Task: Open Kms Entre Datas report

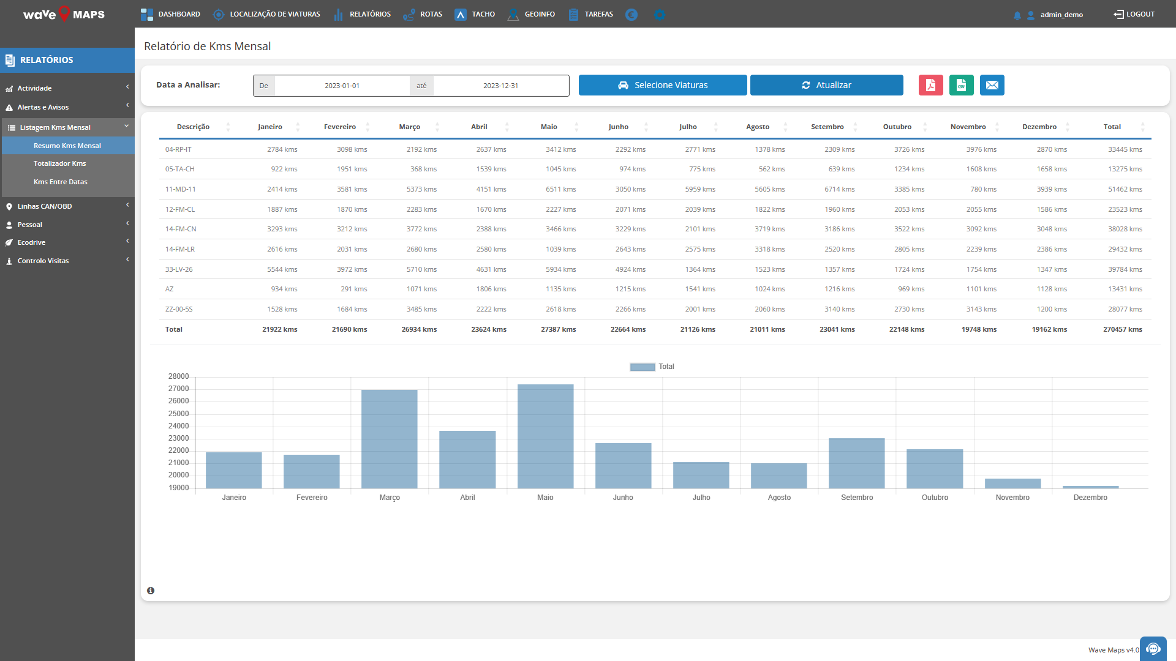Action: pos(61,182)
